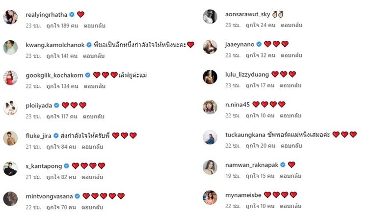The image size is (373, 216).
Task: Open realyingrhatha's profile picture
Action: pyautogui.click(x=10, y=17)
